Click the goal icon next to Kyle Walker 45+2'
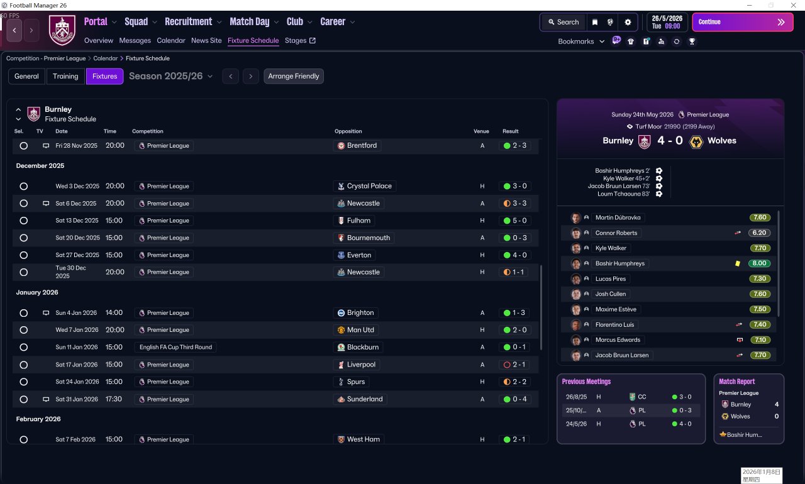Viewport: 805px width, 484px height. pyautogui.click(x=658, y=179)
